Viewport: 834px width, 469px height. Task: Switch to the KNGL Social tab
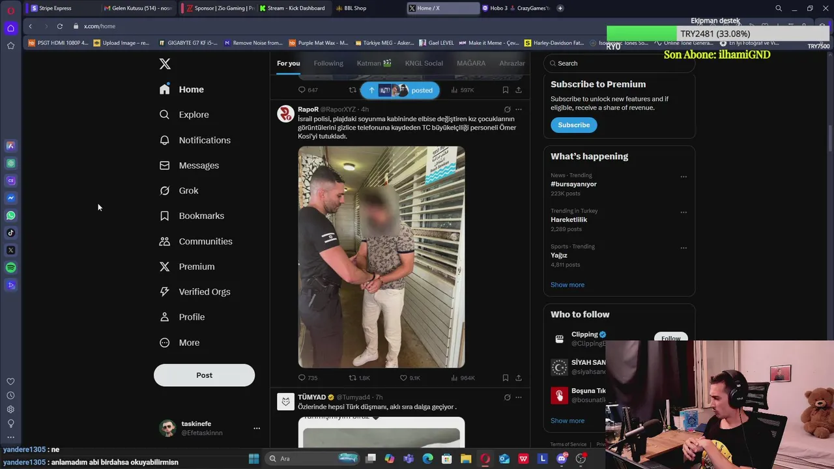pyautogui.click(x=424, y=63)
